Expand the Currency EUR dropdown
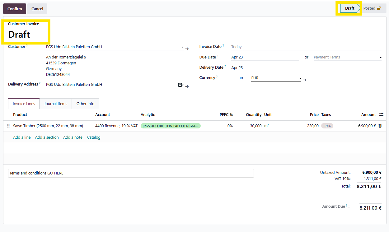 click(300, 78)
